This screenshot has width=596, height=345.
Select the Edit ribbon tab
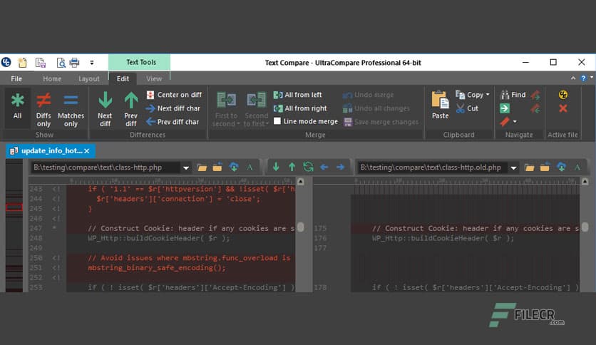(x=123, y=78)
